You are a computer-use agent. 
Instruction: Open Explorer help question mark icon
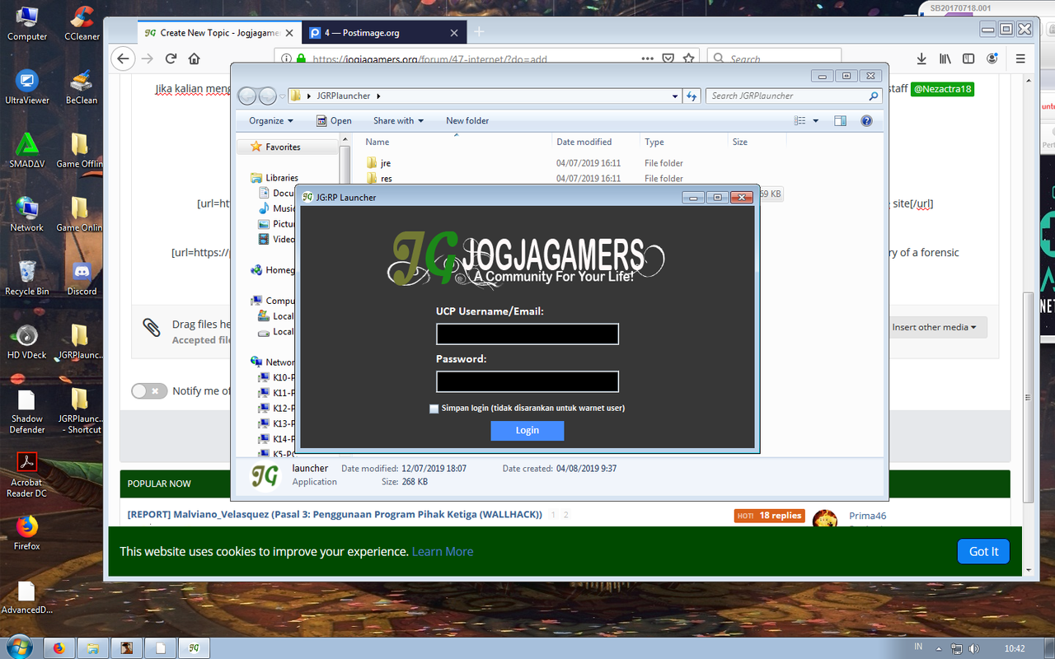point(866,120)
